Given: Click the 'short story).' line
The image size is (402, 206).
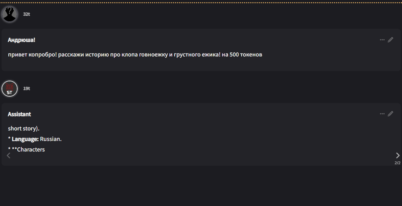Looking at the screenshot, I should 24,129.
